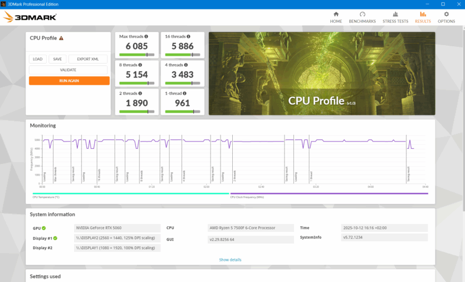Click the info icon beside 8 threads
Viewport: 465px width, 282px height.
coord(140,65)
